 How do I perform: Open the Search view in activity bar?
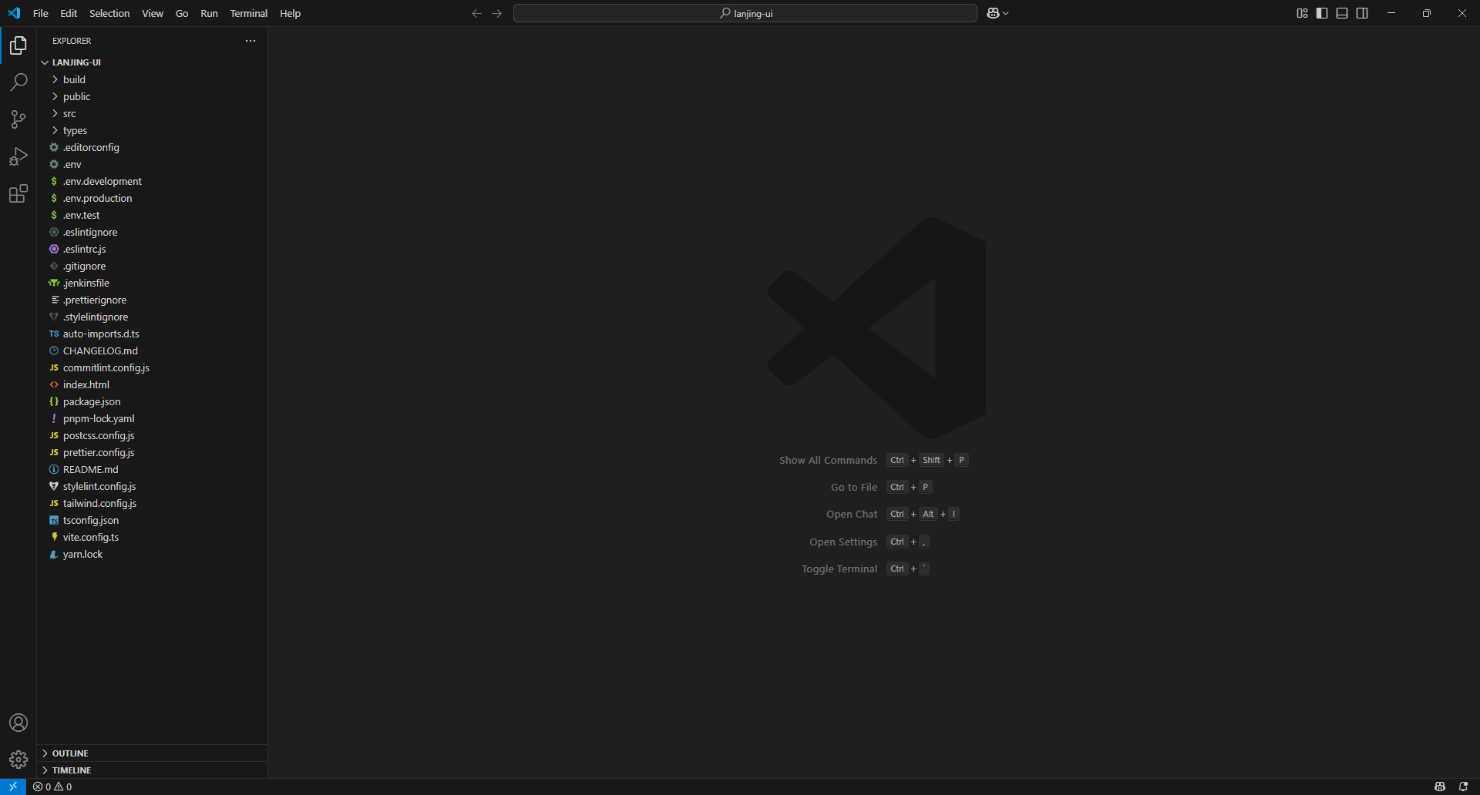click(x=18, y=82)
